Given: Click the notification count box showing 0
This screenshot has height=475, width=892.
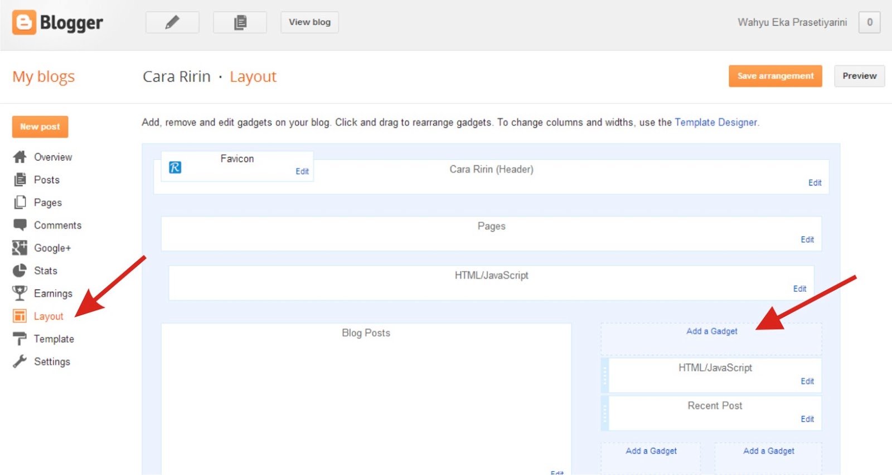Looking at the screenshot, I should click(869, 22).
